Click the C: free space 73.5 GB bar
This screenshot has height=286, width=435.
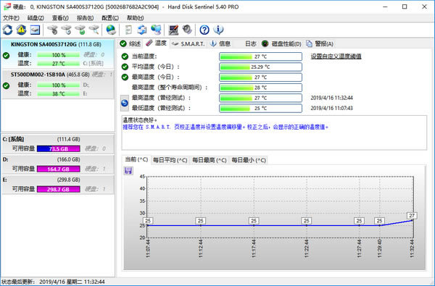59,149
